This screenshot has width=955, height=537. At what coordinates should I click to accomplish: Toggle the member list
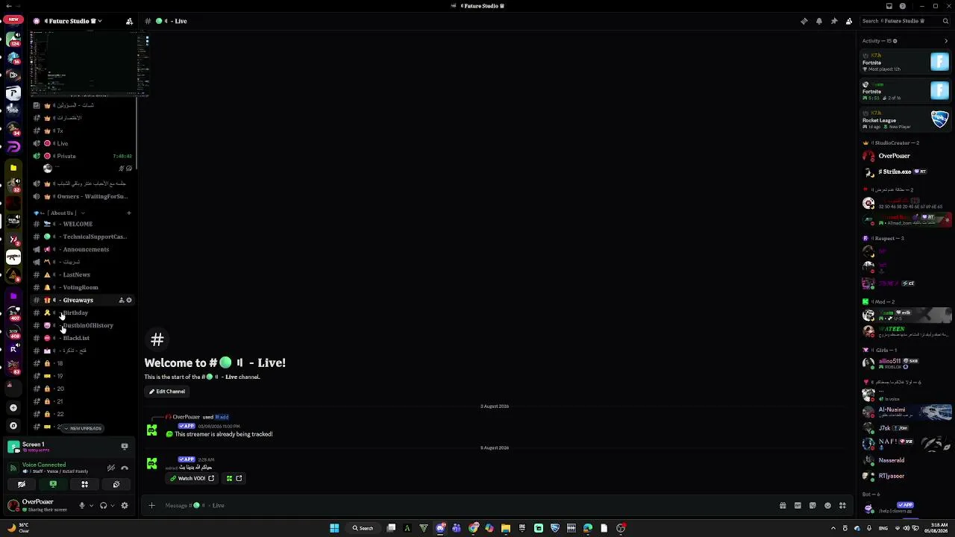pos(849,21)
